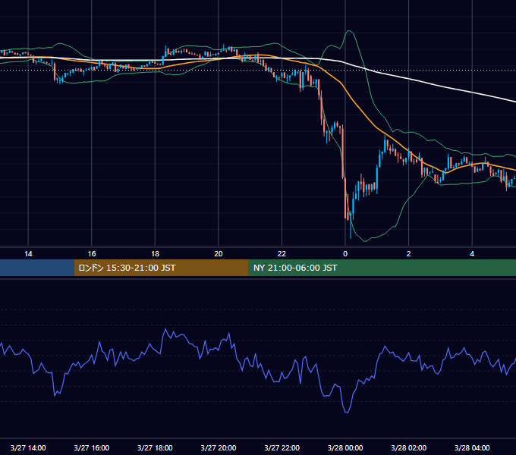Click the 3/27 20:00 time label

(x=219, y=447)
